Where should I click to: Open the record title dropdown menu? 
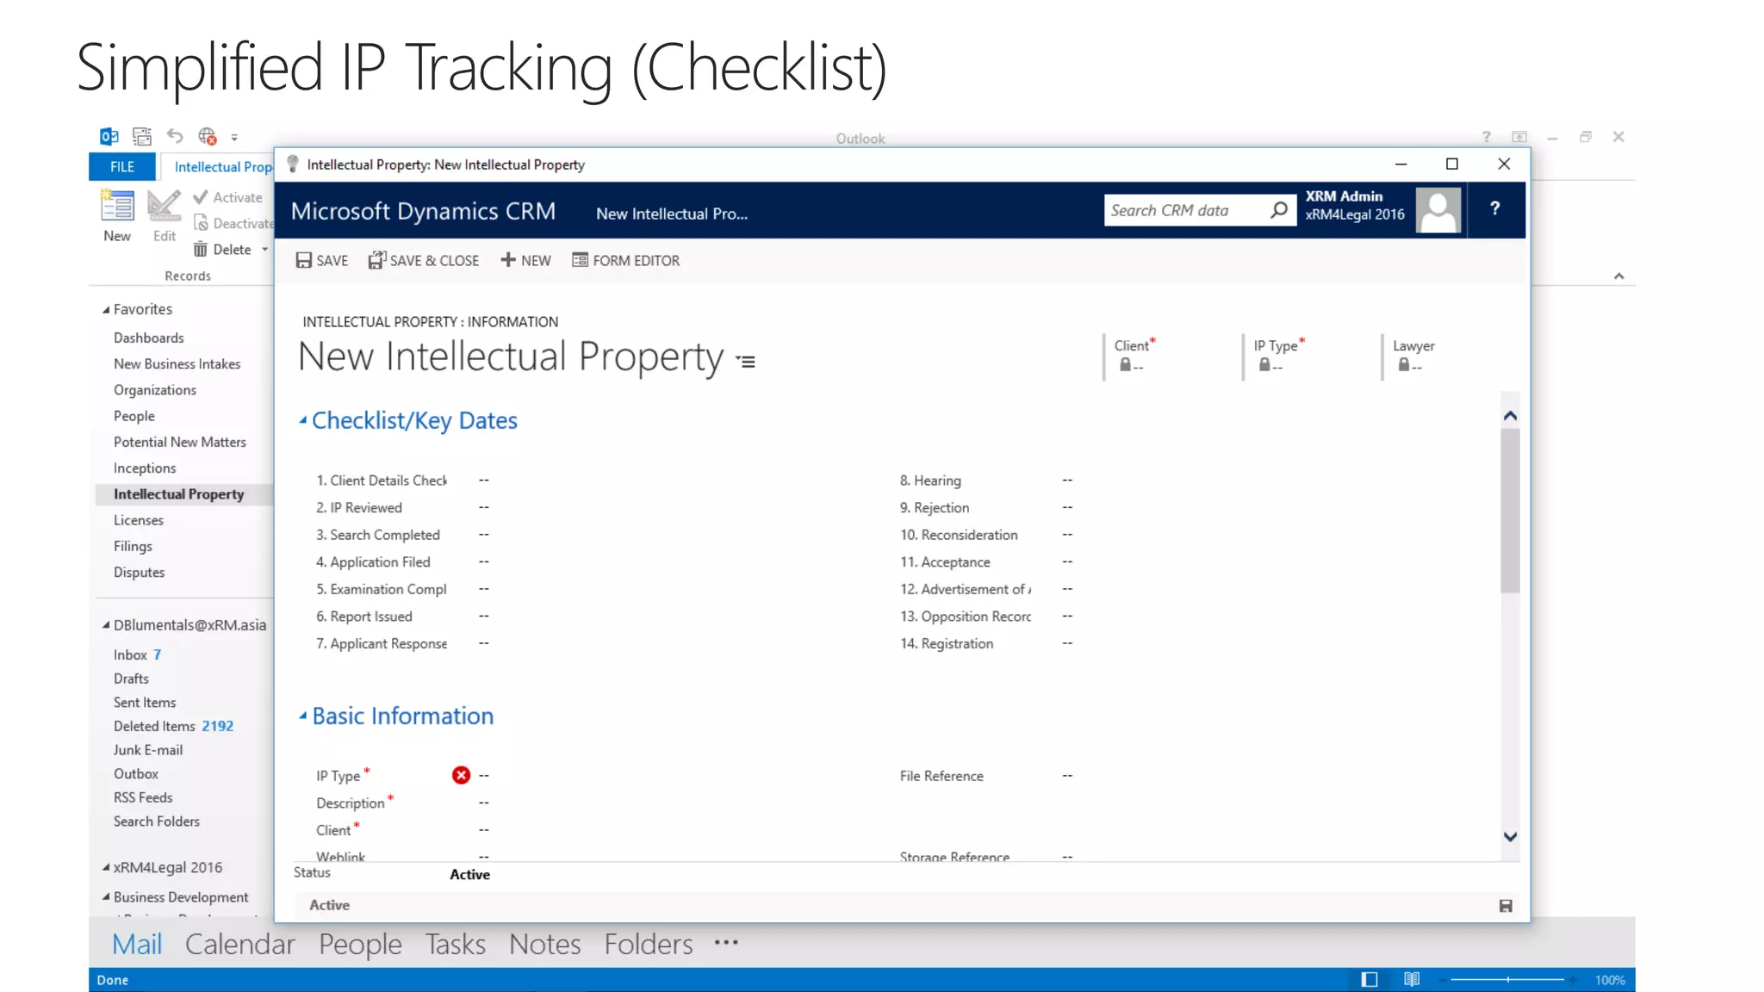(746, 362)
